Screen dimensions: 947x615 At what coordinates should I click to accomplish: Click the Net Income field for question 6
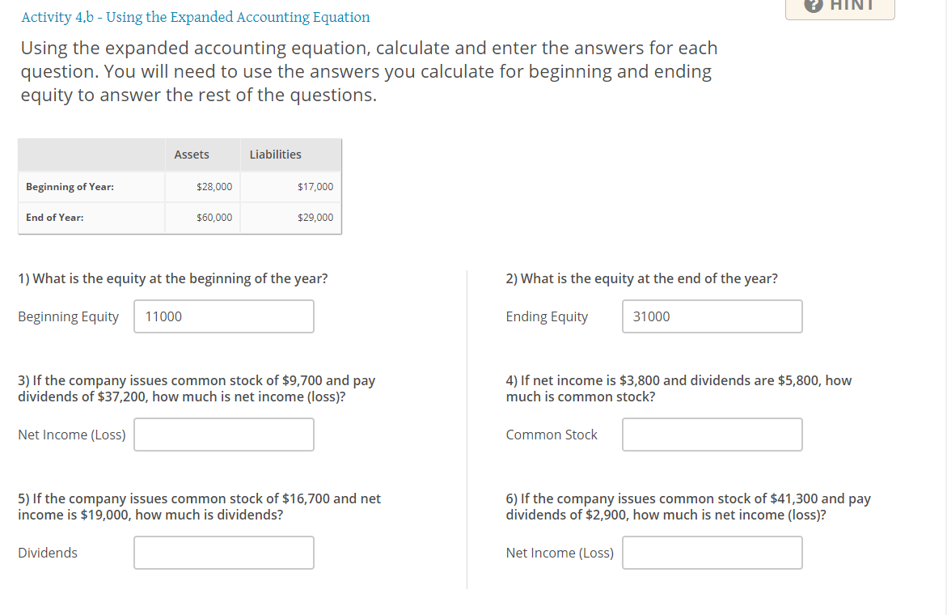coord(712,553)
